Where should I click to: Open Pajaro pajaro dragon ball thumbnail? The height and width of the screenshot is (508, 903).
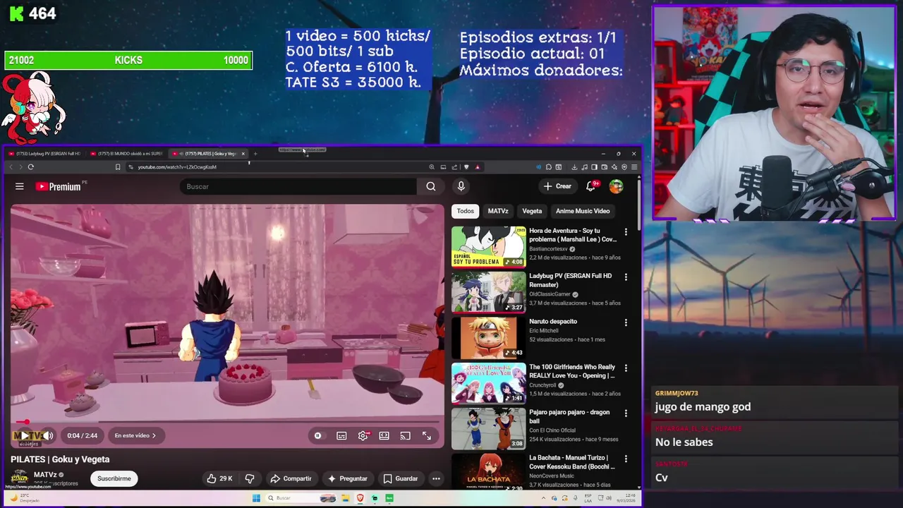tap(488, 428)
